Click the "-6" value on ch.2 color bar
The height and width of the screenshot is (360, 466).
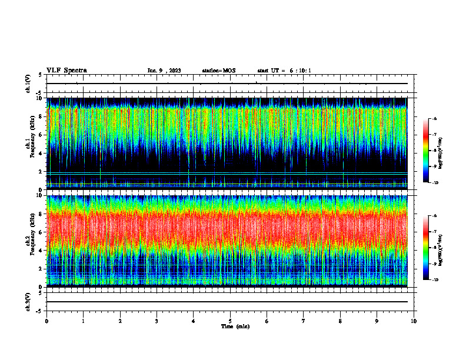434,216
